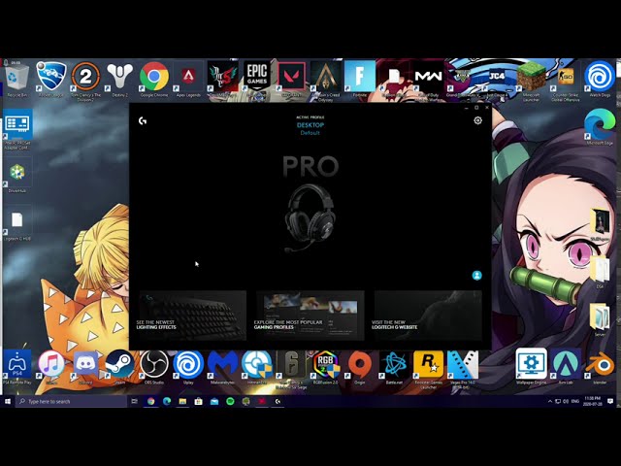Select the blender desktop shortcut
The width and height of the screenshot is (621, 466).
point(600,367)
